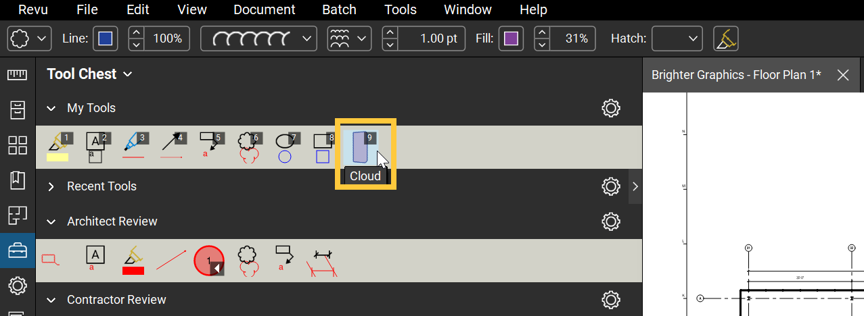Viewport: 864px width, 316px height.
Task: Select the arrow tool in My Tools
Action: (x=173, y=146)
